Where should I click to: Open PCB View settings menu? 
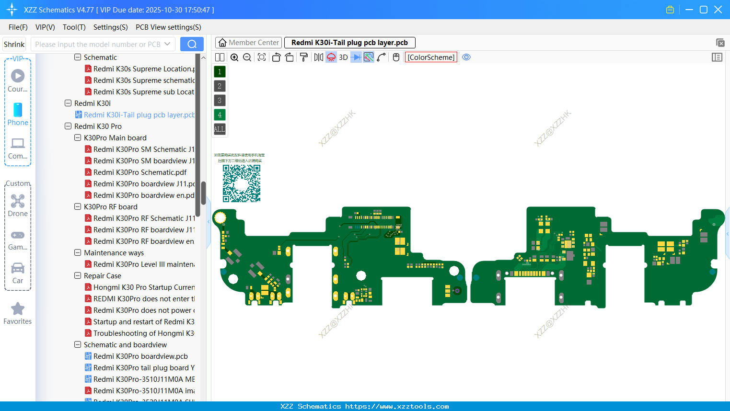pos(168,27)
